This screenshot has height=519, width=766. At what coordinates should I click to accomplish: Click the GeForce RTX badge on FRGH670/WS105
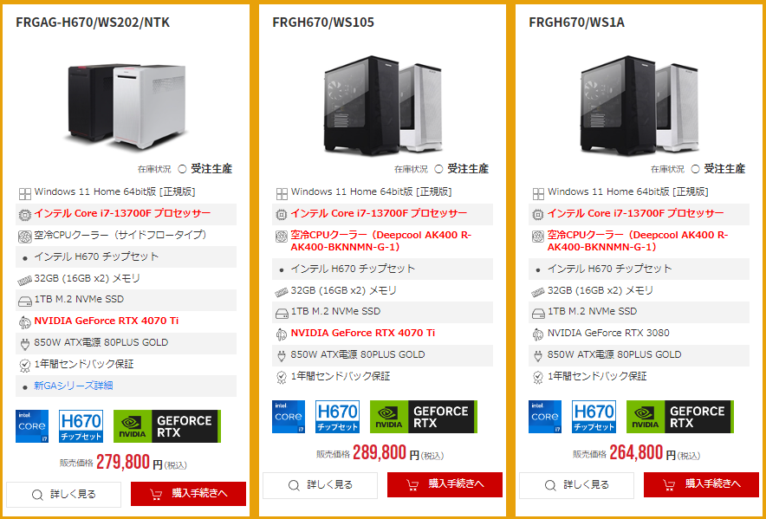pos(424,417)
